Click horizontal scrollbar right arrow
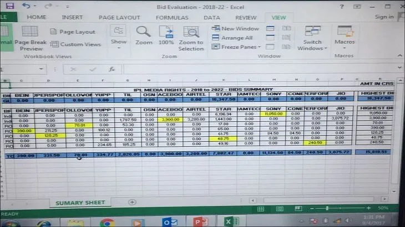Viewport: 405px width, 227px height. tap(384, 199)
